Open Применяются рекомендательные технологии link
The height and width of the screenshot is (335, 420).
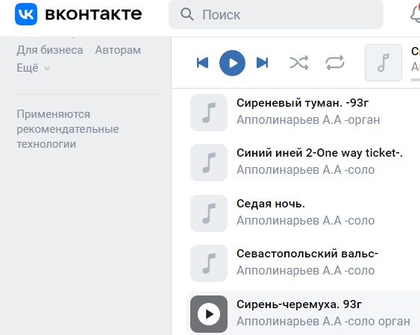[68, 129]
